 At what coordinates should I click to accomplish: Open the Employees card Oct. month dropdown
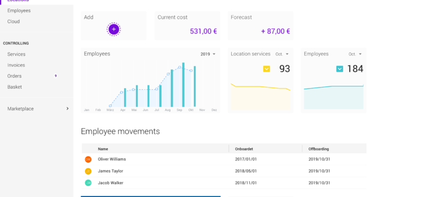point(355,54)
